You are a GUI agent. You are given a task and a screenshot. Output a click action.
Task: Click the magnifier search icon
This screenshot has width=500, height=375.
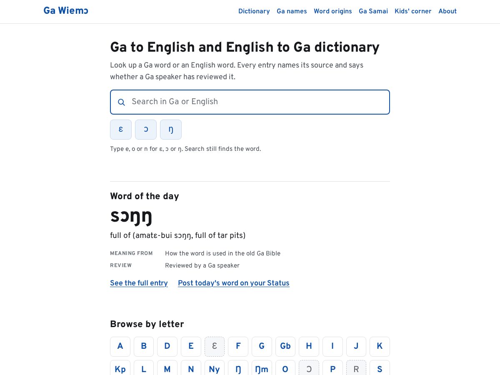coord(121,102)
